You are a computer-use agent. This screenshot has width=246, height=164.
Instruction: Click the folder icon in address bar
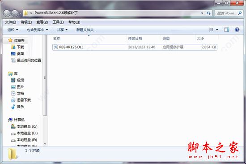point(25,13)
